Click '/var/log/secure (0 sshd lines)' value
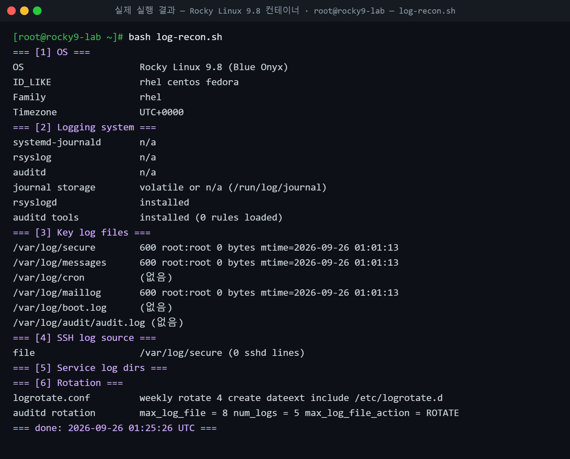 pos(222,353)
